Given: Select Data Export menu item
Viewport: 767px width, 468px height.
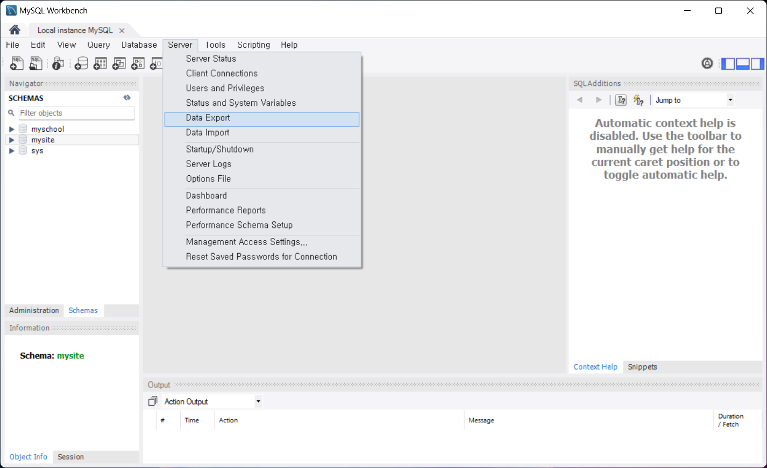Looking at the screenshot, I should click(x=262, y=118).
